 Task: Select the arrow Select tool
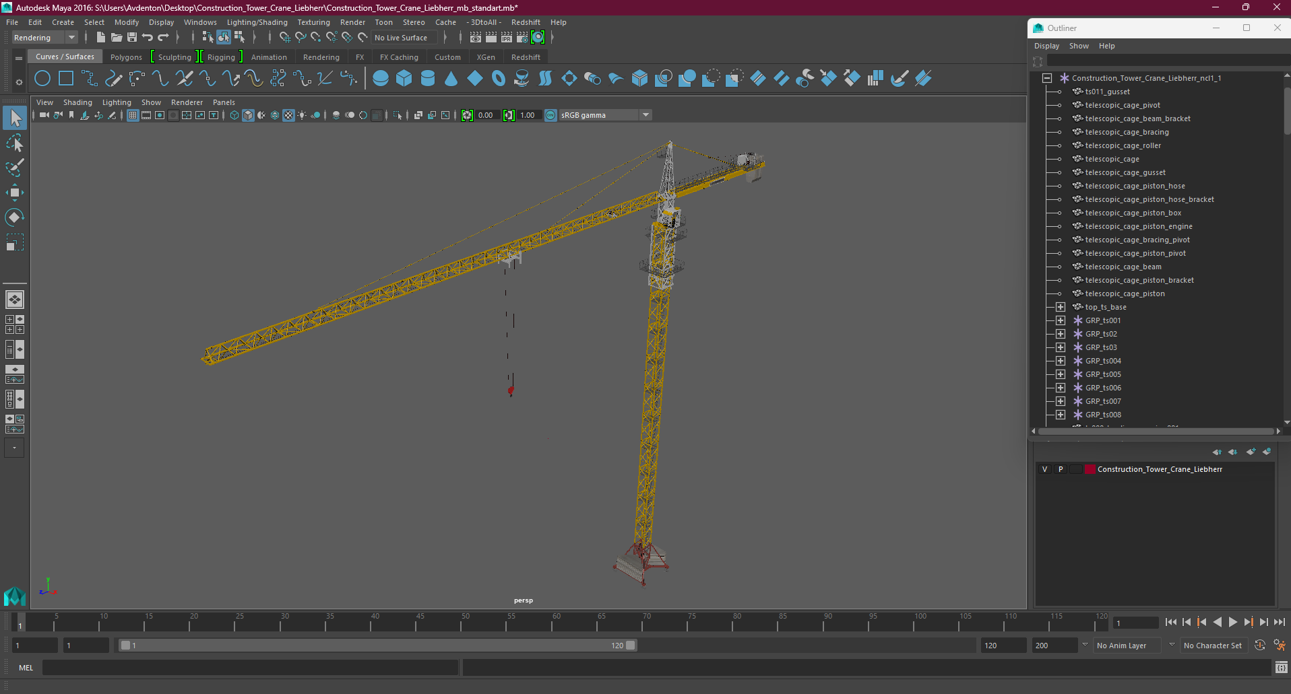(x=14, y=118)
